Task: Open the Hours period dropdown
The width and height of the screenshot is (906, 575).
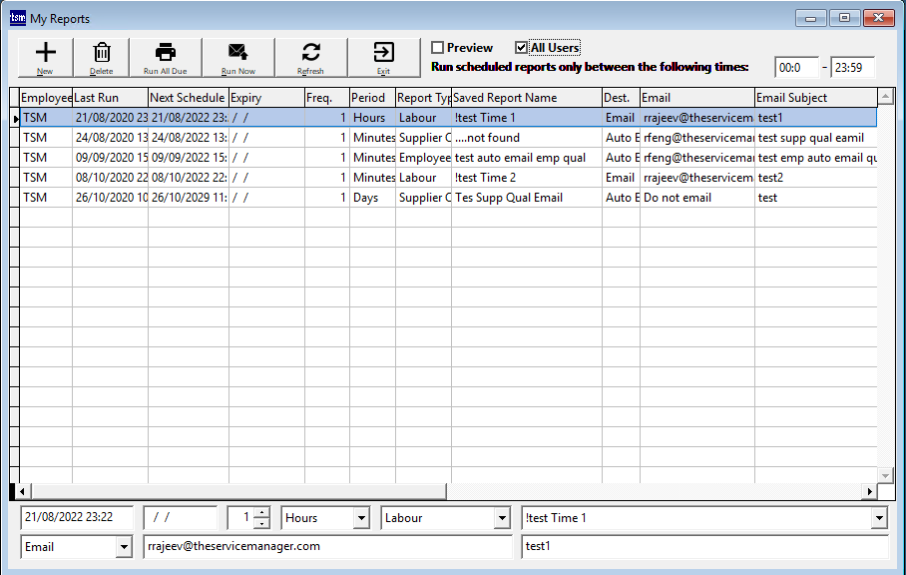Action: (361, 518)
